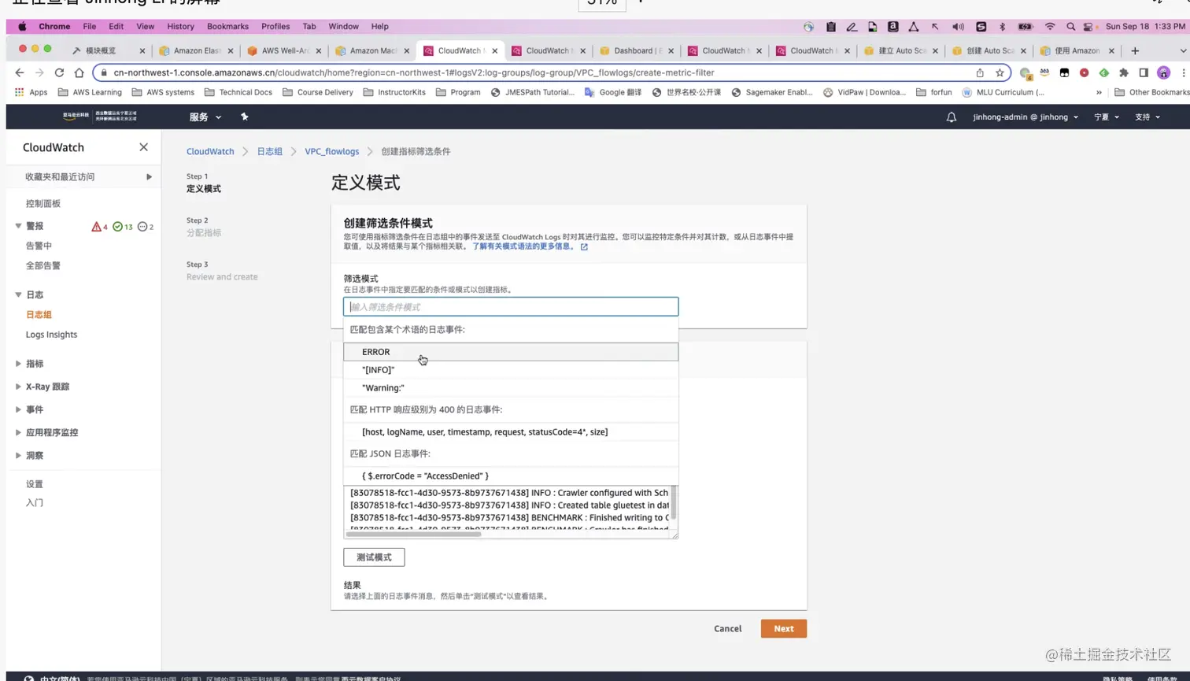This screenshot has height=681, width=1190.
Task: Show the OK alarms count icon
Action: pyautogui.click(x=117, y=227)
